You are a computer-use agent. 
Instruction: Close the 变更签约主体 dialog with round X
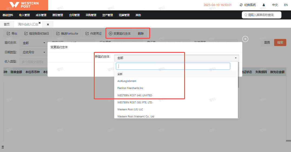[x=245, y=39]
